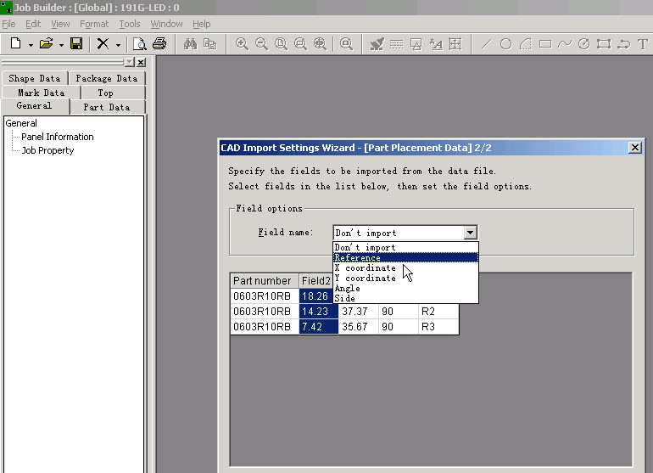The height and width of the screenshot is (473, 653).
Task: Select Job Property in the tree
Action: click(47, 150)
